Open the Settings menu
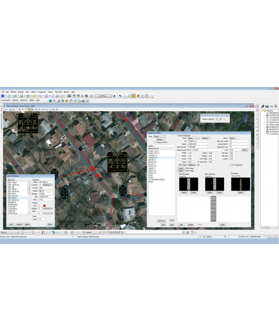Viewport: 279px width, 331px height. [x=21, y=92]
